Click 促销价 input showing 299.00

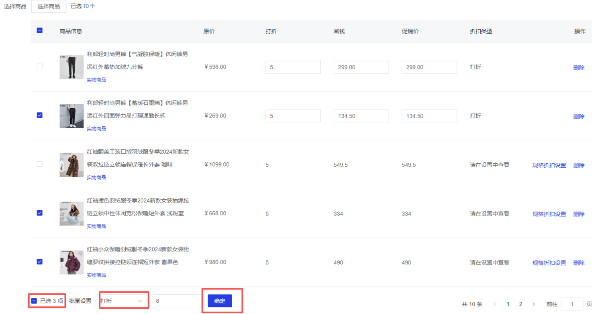click(429, 67)
